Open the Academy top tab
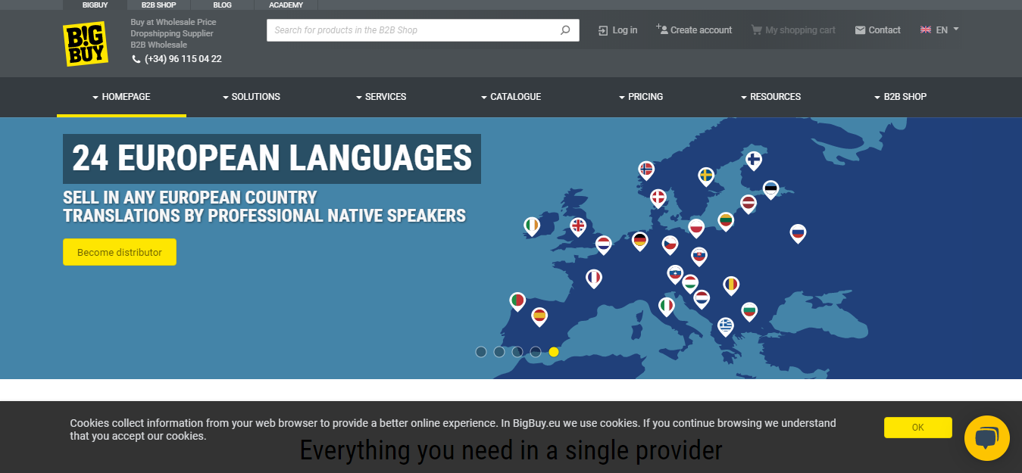Viewport: 1022px width, 473px height. pos(286,5)
